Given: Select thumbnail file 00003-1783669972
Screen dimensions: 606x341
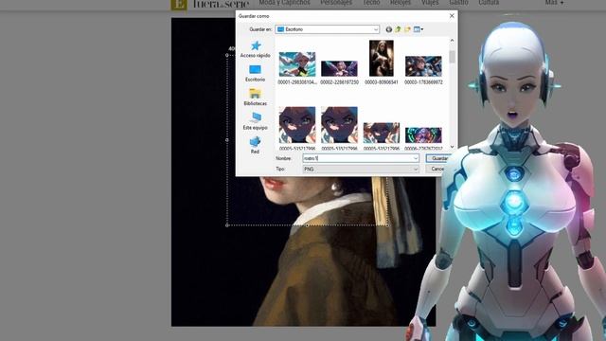Looking at the screenshot, I should [423, 70].
